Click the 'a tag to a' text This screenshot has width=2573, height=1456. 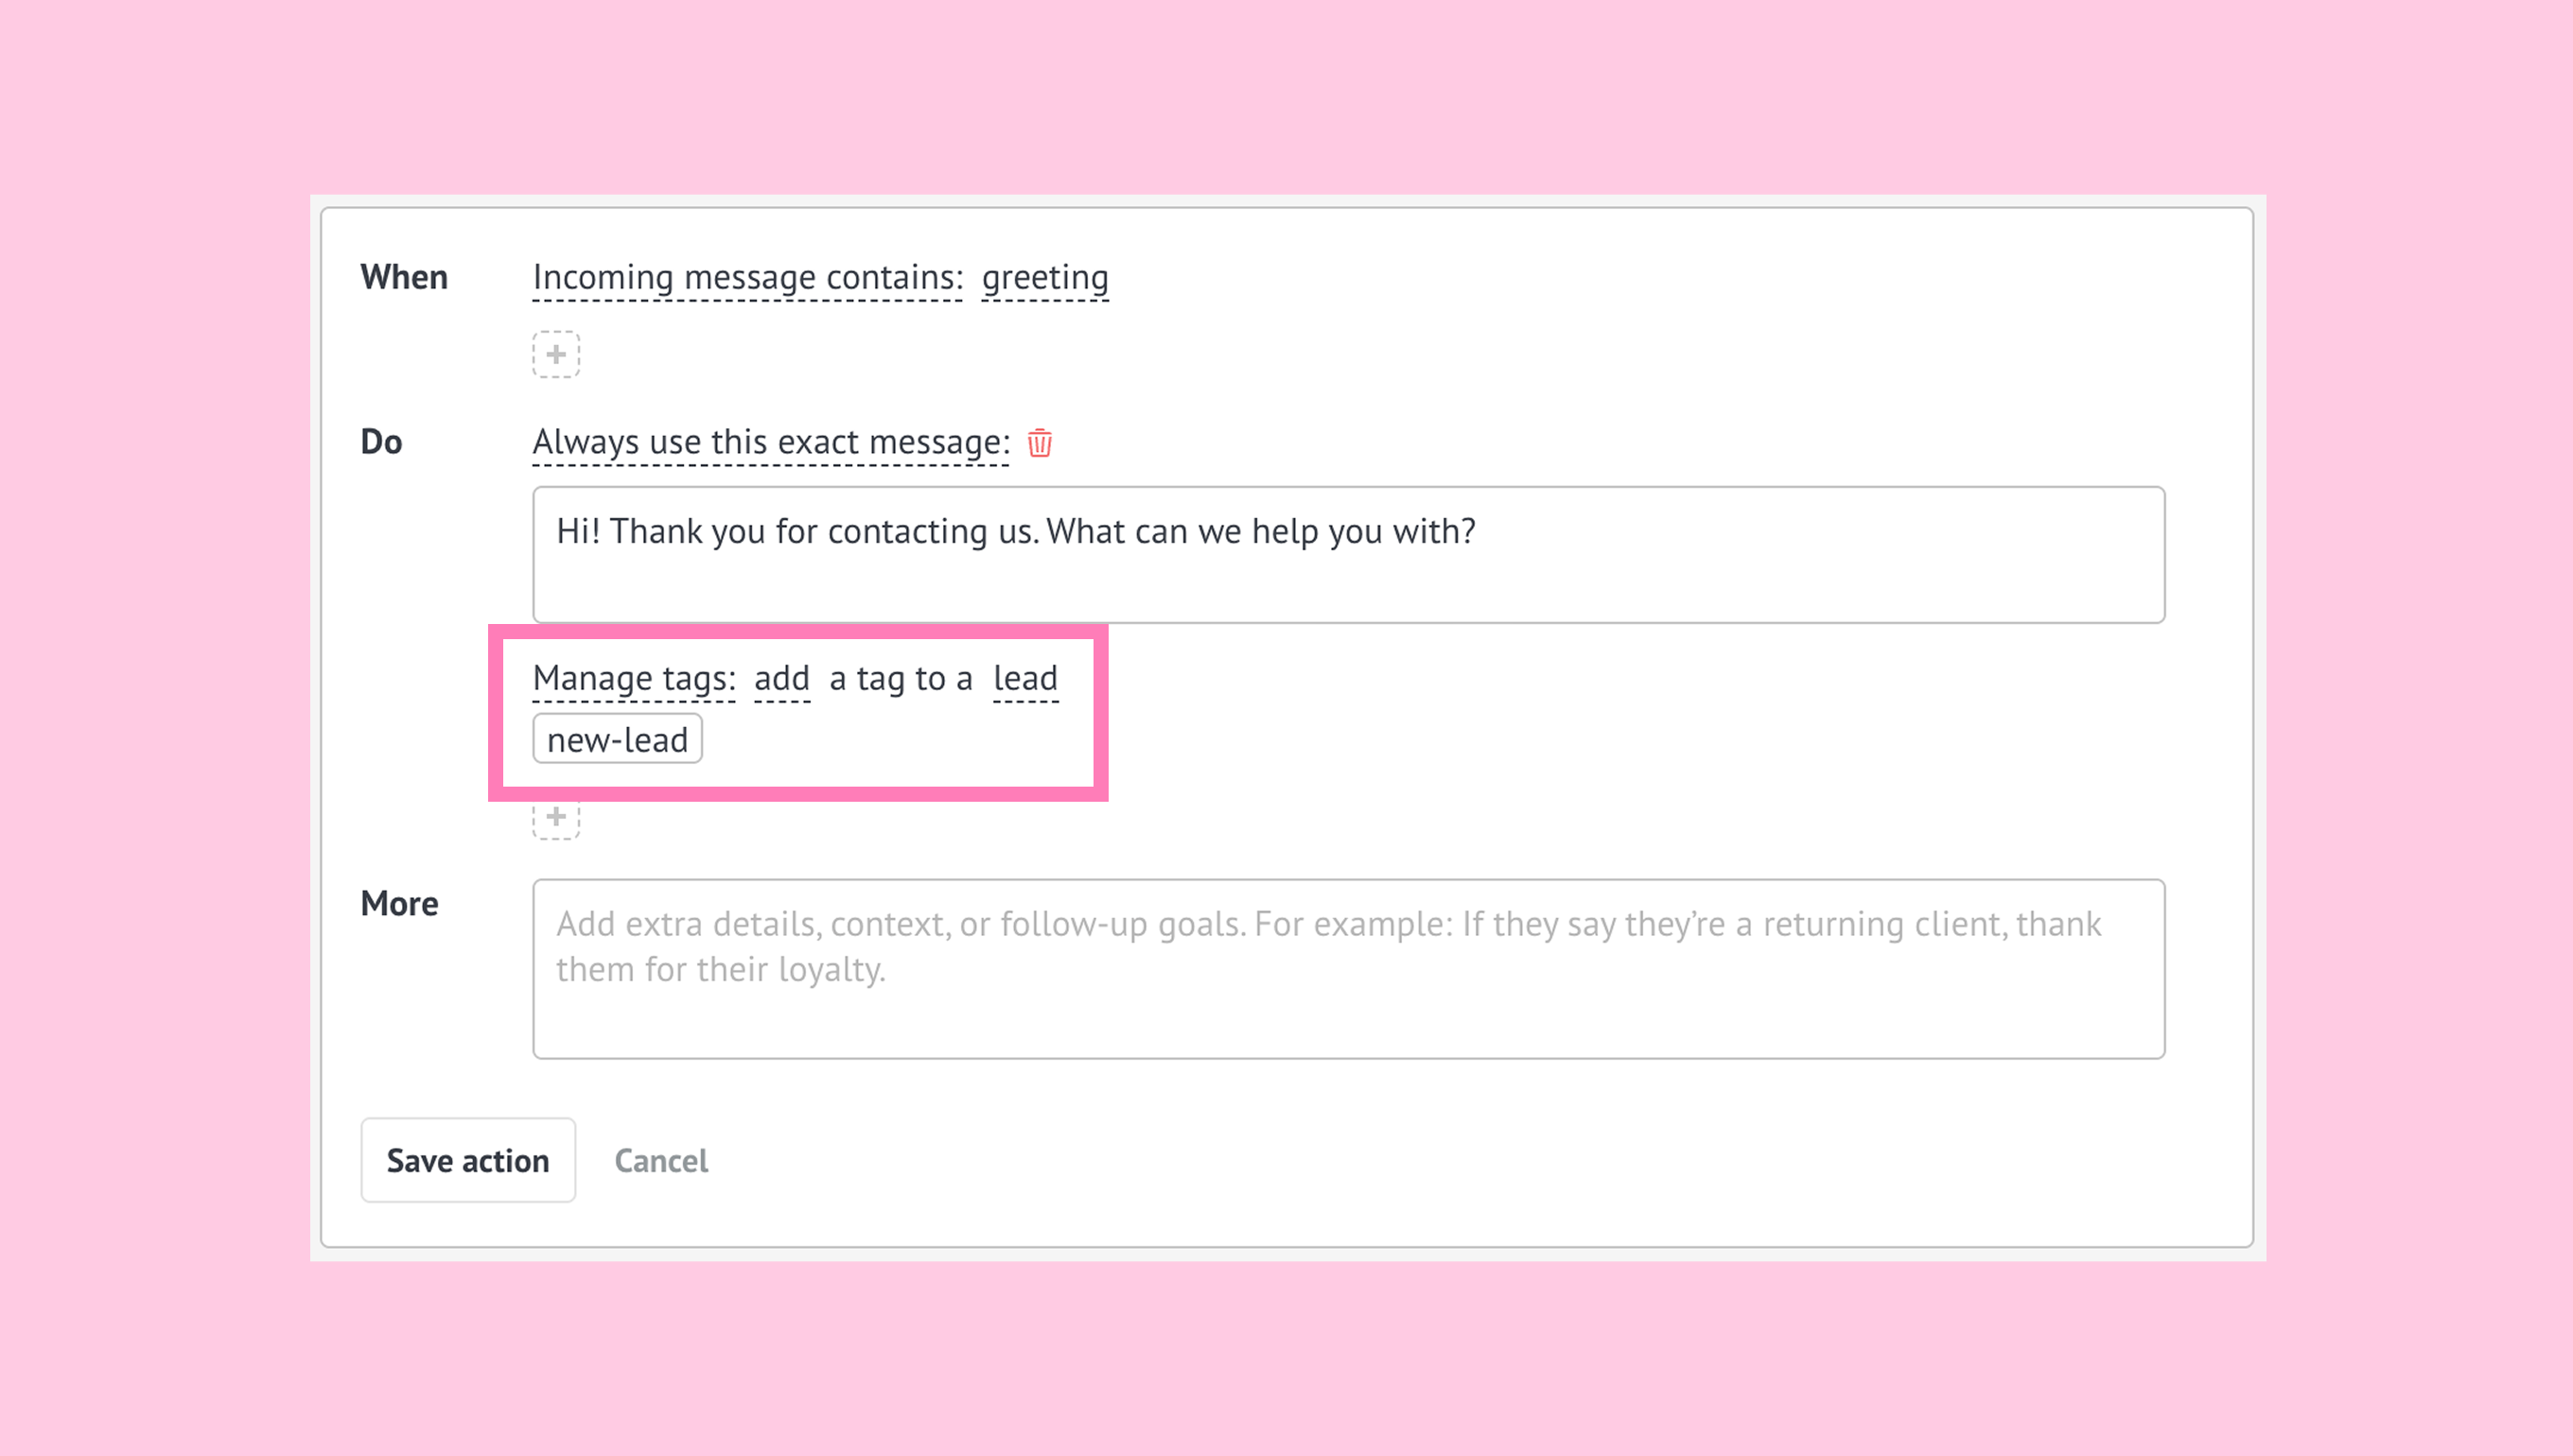pos(901,679)
